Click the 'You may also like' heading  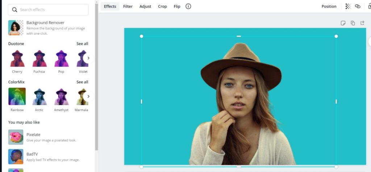(24, 122)
